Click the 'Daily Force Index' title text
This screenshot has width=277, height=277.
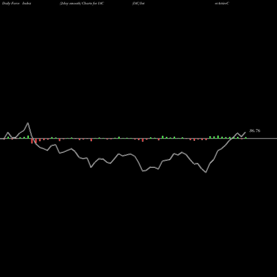click(17, 3)
